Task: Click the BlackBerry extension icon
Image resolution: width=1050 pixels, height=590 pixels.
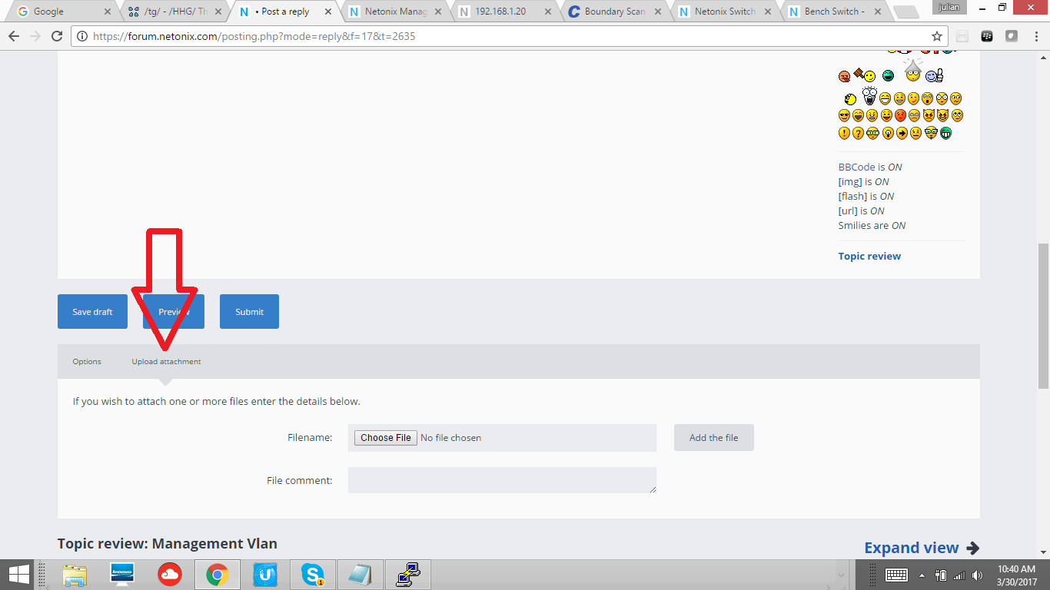Action: (988, 36)
